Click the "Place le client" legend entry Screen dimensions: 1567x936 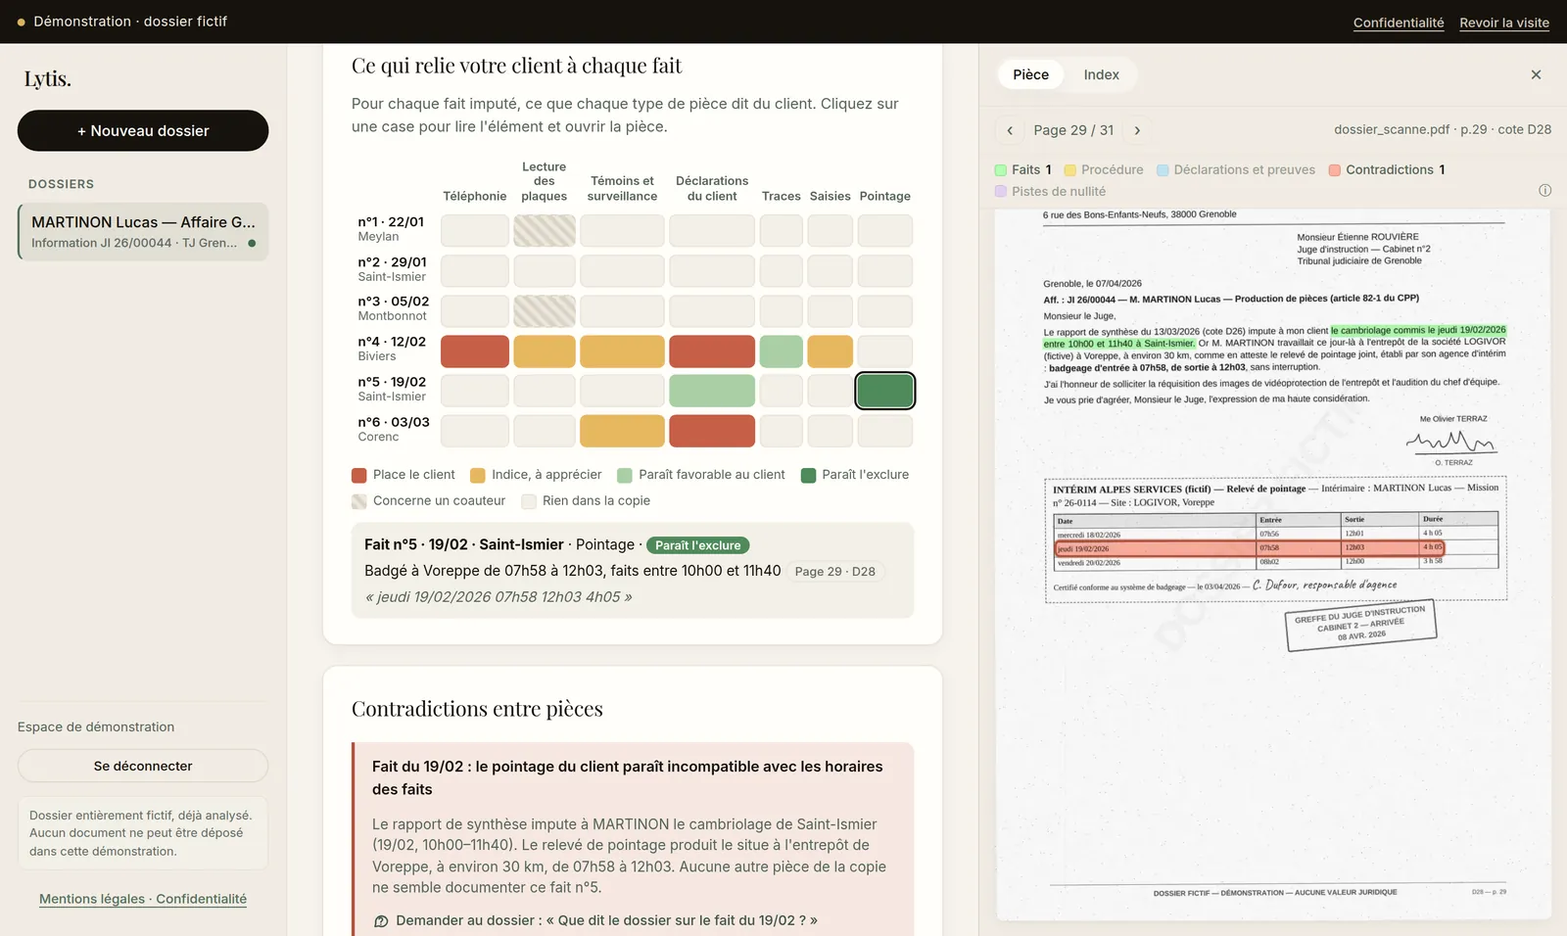coord(404,475)
